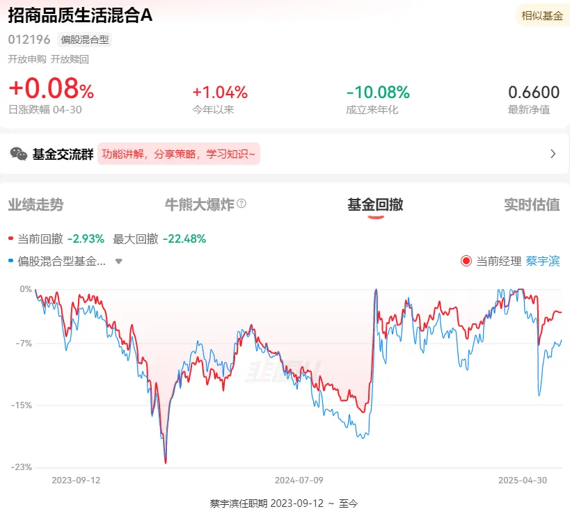The height and width of the screenshot is (516, 570).
Task: Open manager 蔡宇滨 profile link
Action: coord(543,261)
